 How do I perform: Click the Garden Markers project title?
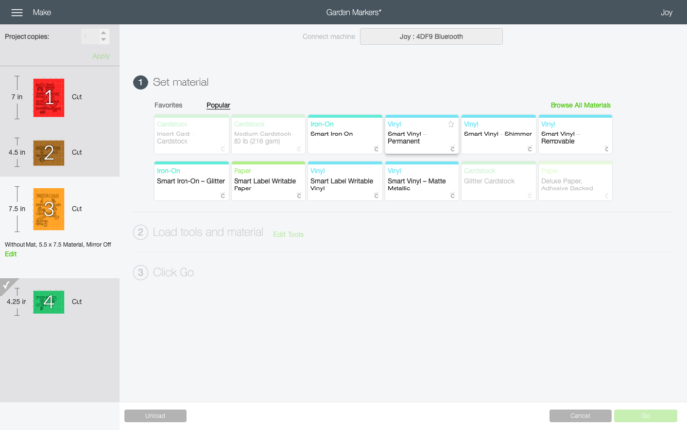(x=353, y=13)
